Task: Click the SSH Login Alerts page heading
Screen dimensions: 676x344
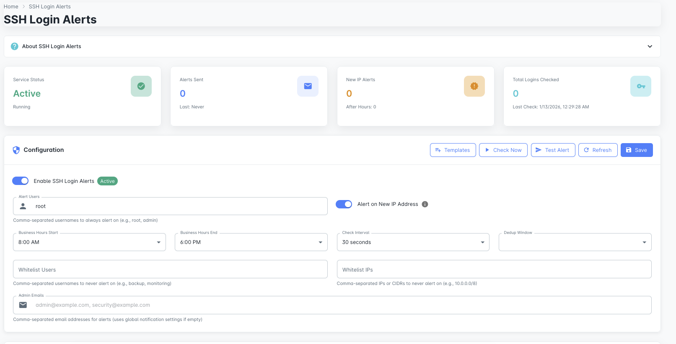Action: [50, 20]
